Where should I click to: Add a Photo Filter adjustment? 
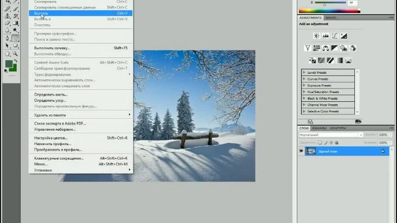344,48
